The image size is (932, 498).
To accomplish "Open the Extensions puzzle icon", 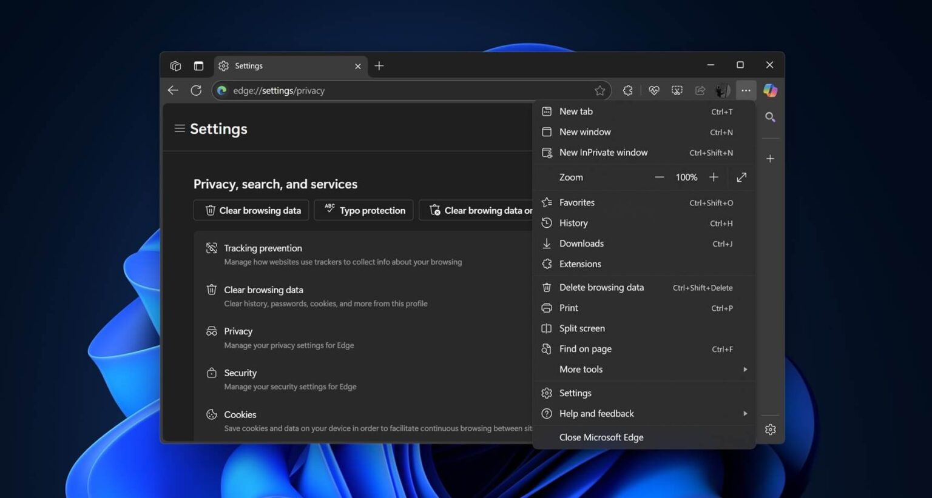I will [x=627, y=90].
